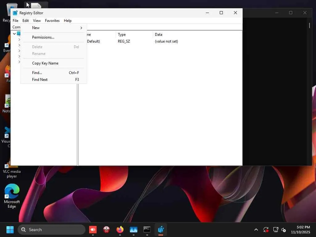Image resolution: width=316 pixels, height=237 pixels.
Task: Minimize the Registry Editor window
Action: click(207, 13)
